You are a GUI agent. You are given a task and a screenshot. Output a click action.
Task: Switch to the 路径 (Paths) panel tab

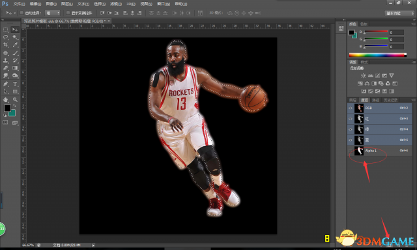coord(375,100)
